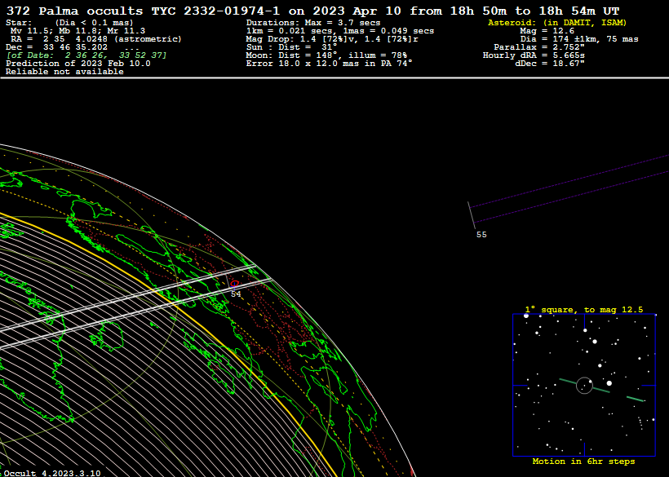
Task: Click the '55' minute label off the globe
Action: (x=481, y=235)
